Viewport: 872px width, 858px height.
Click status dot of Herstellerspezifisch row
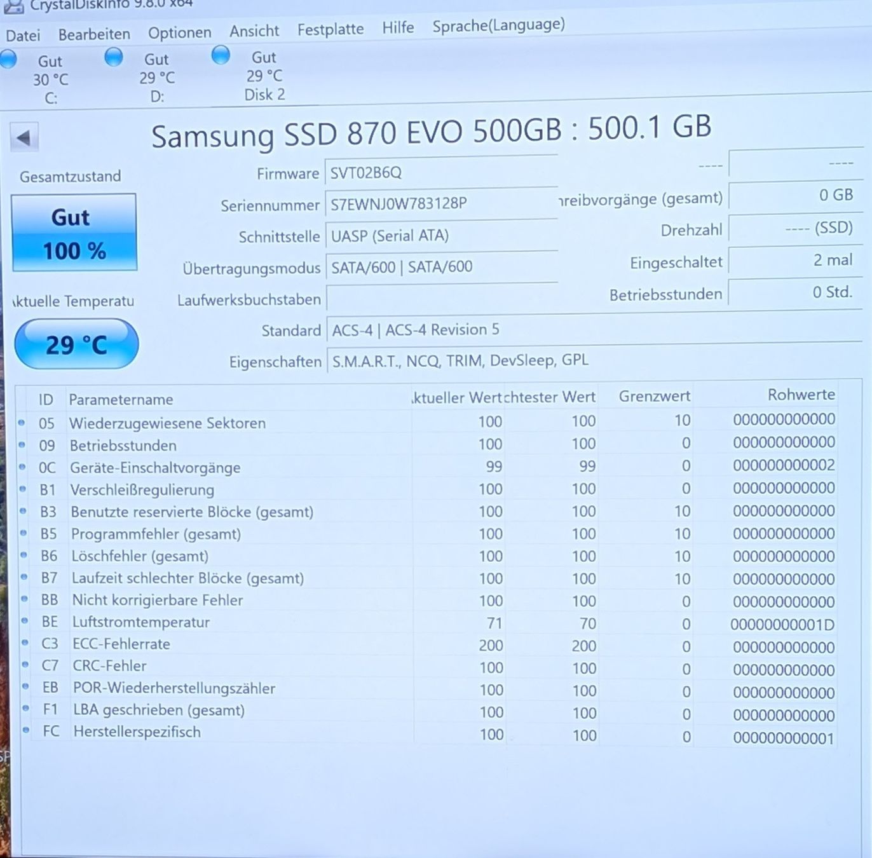(x=26, y=731)
